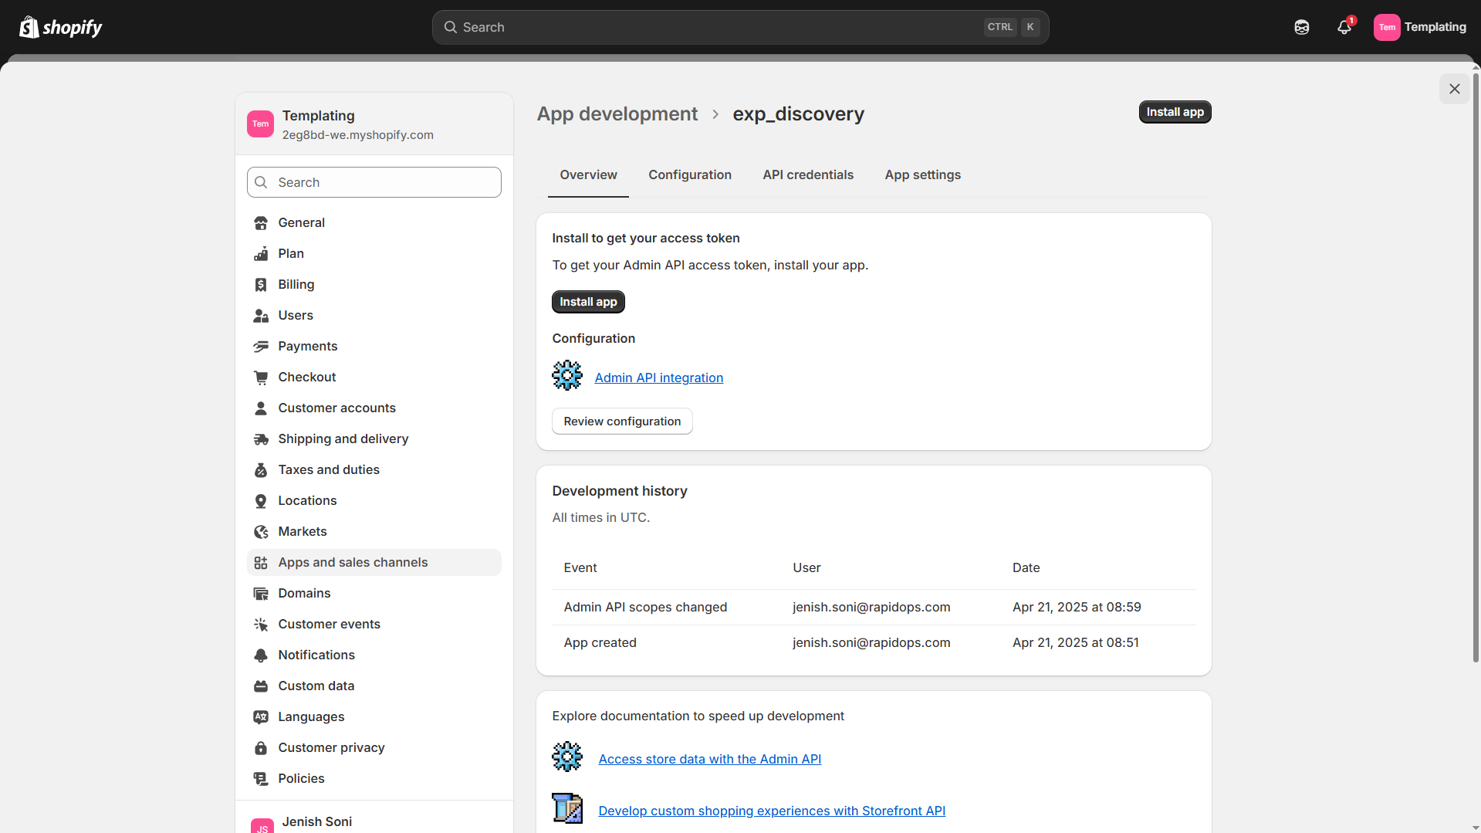1481x833 pixels.
Task: Click the Users icon in sidebar
Action: pyautogui.click(x=261, y=316)
